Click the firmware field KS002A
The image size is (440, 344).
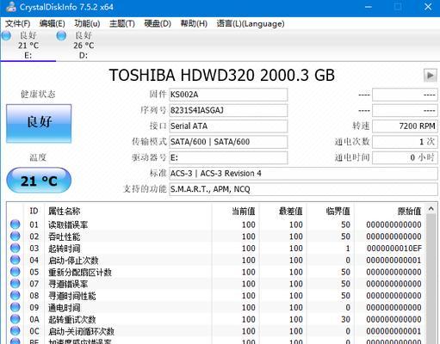228,95
